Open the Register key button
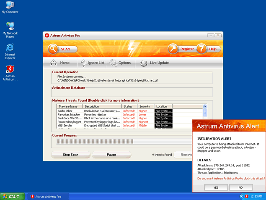Viewport: 266px width, 200px height. [x=173, y=49]
